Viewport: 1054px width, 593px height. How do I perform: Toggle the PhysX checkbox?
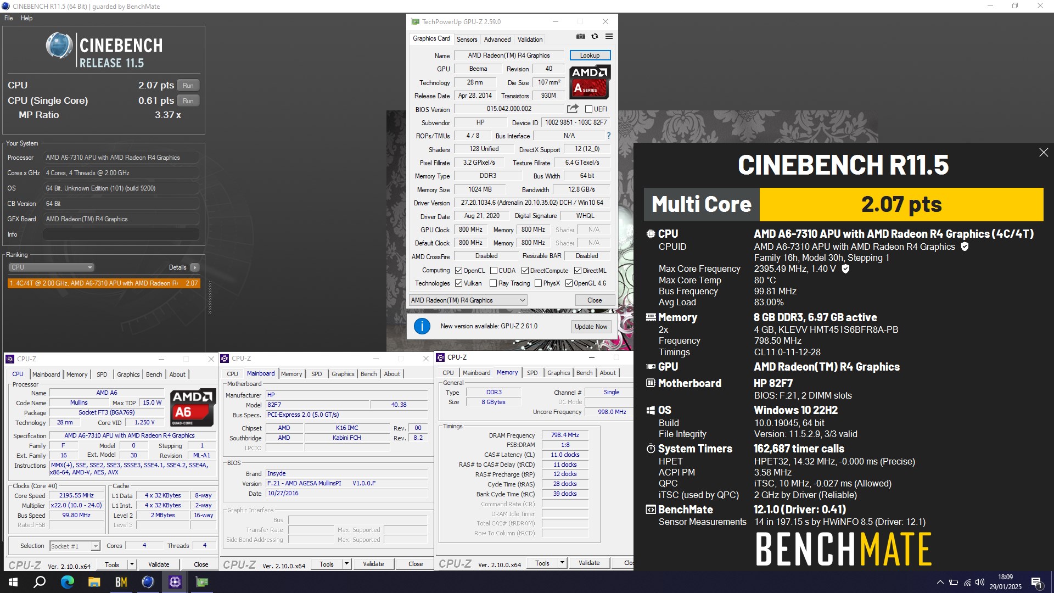(x=538, y=283)
